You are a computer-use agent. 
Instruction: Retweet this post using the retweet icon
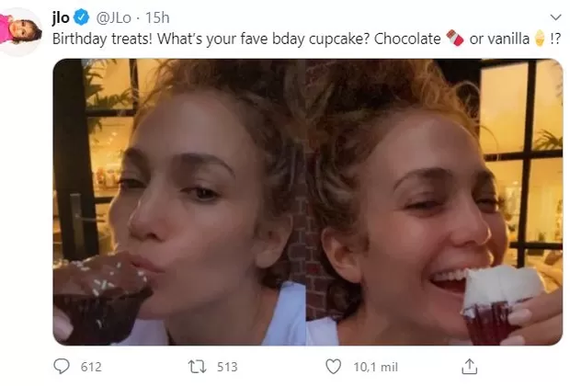pyautogui.click(x=197, y=367)
